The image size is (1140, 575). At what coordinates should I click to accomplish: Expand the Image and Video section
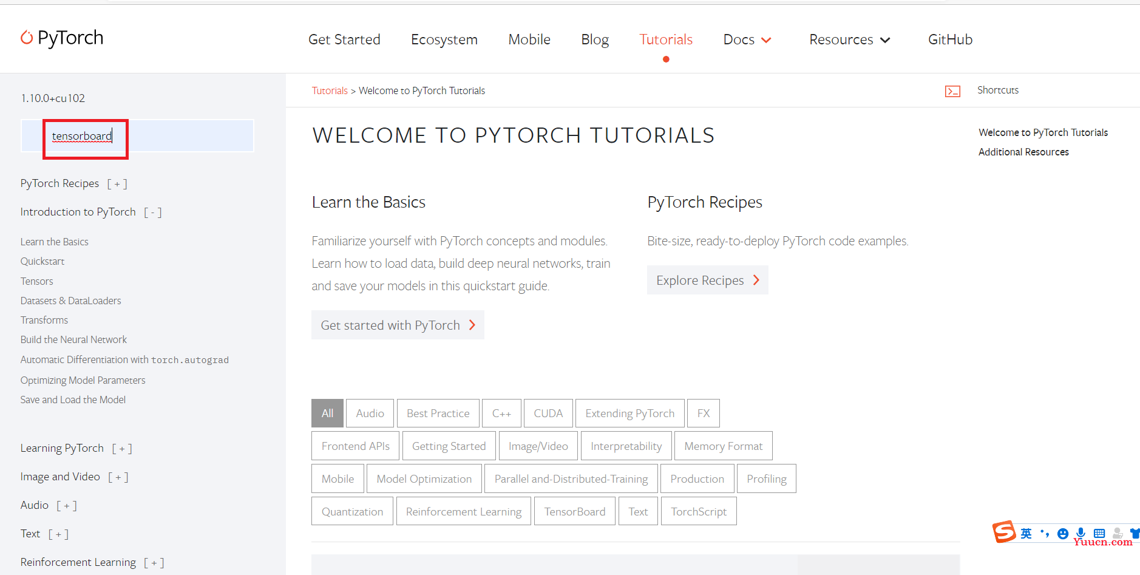[x=118, y=477]
